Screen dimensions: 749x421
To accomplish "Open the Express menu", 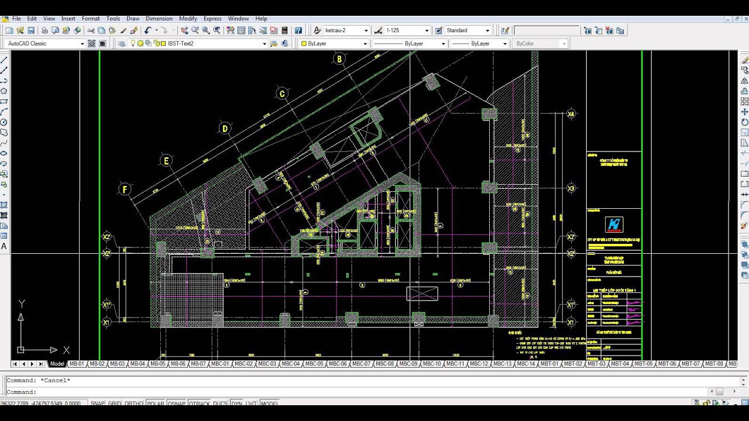I will [x=212, y=19].
